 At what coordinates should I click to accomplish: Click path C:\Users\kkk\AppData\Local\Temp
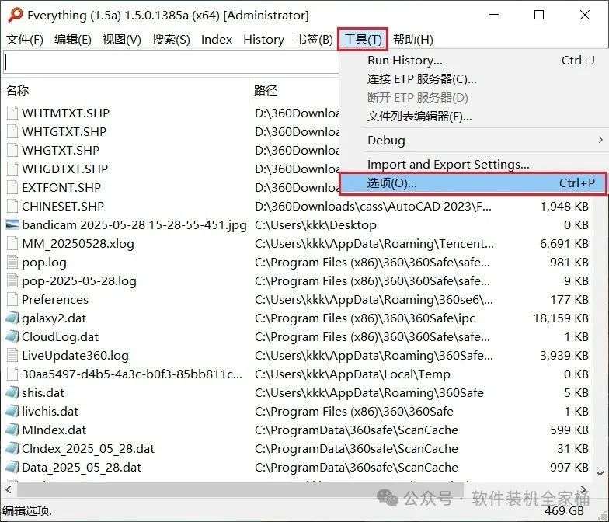pos(353,374)
